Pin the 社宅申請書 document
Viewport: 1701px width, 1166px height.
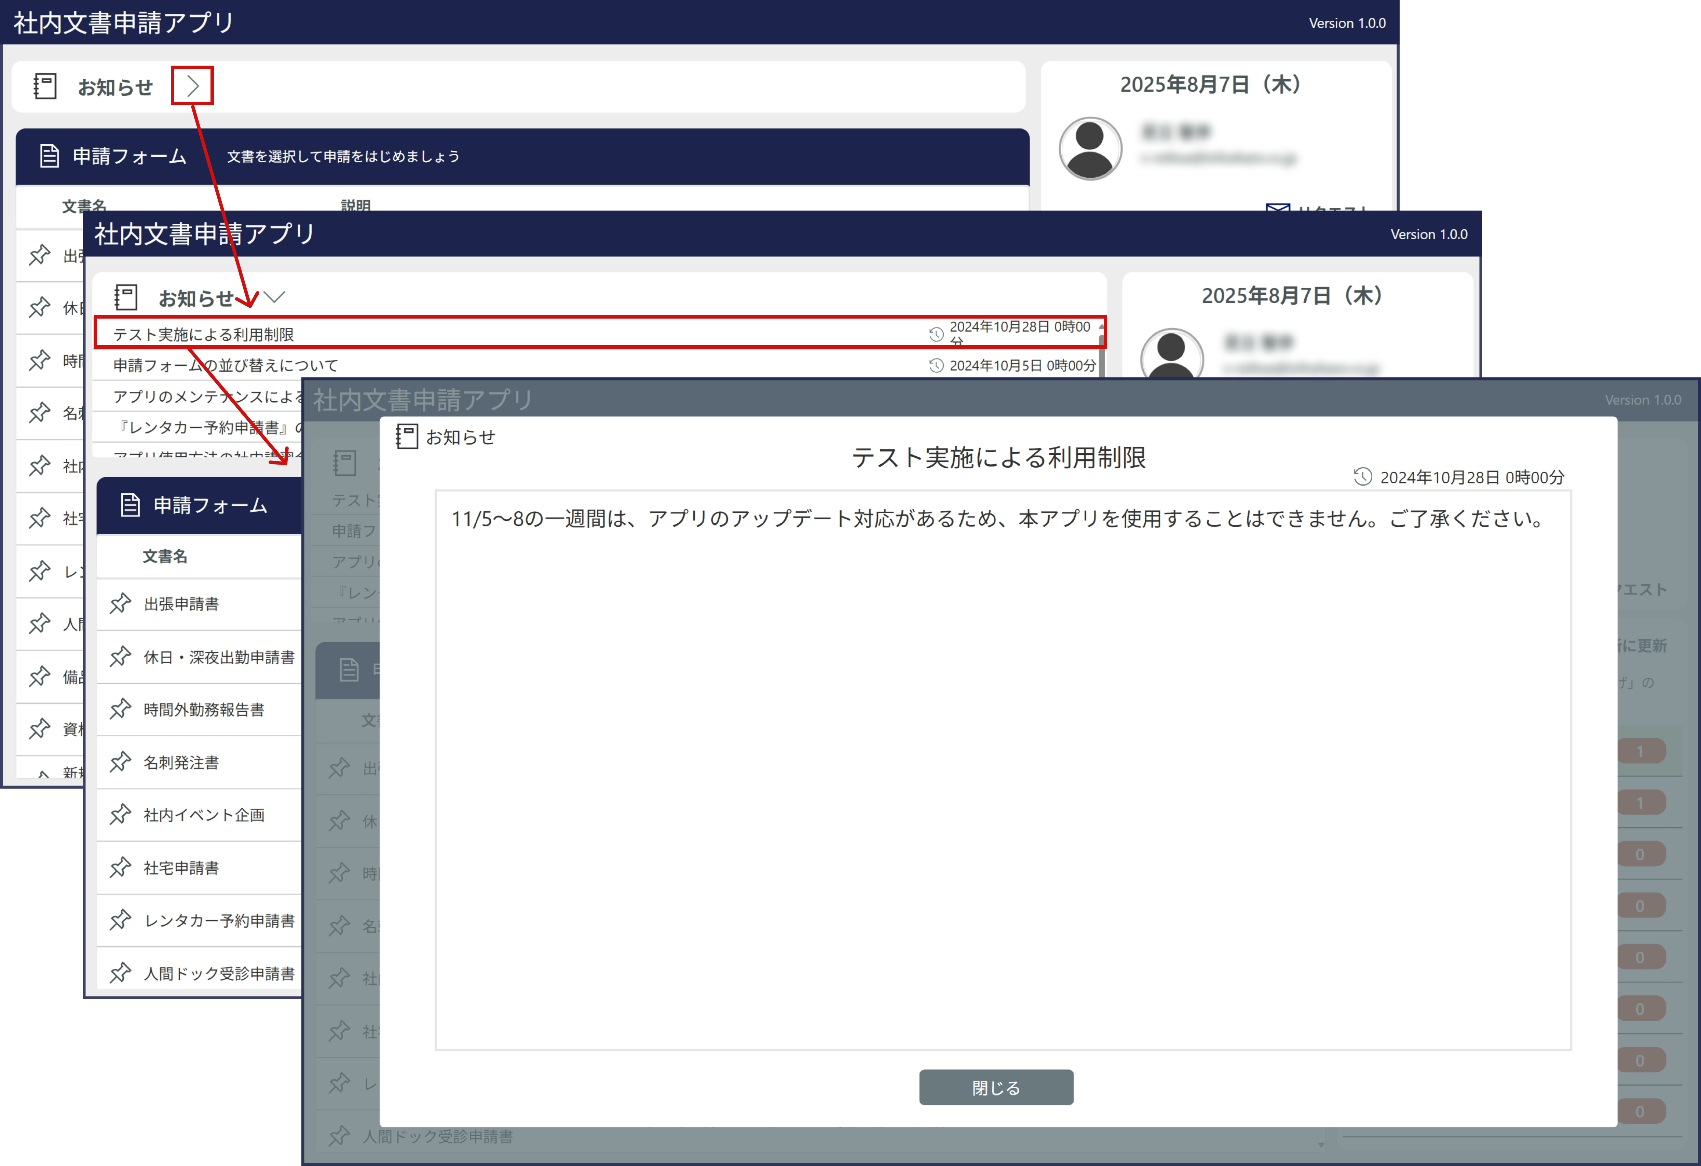[120, 867]
